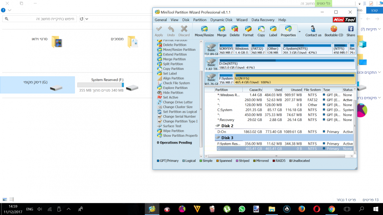Click Split Partition in the side panel

point(173,64)
